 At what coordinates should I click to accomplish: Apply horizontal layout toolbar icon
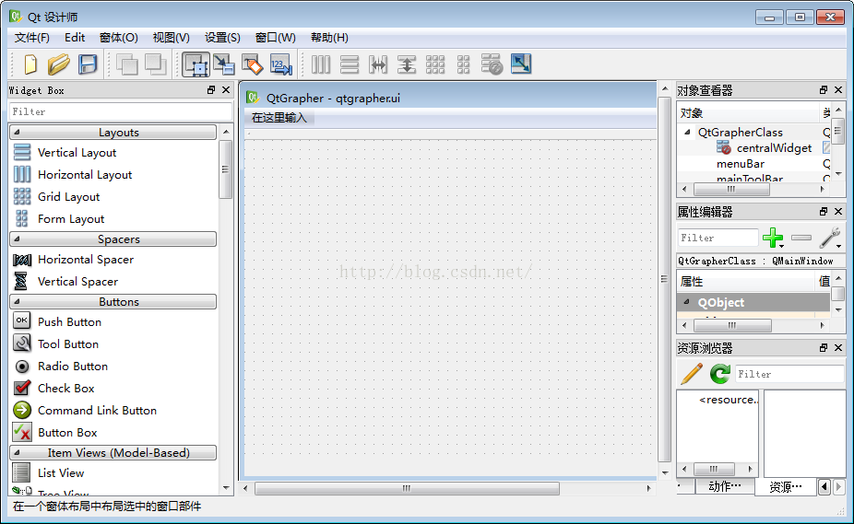(x=321, y=64)
